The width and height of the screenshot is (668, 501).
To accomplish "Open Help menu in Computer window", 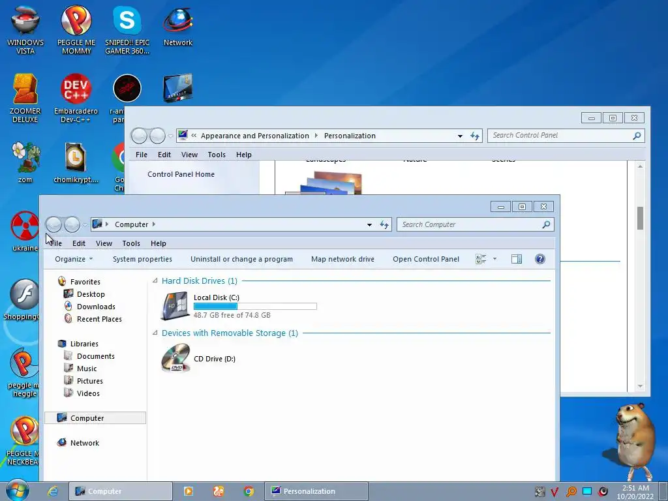I will click(159, 243).
